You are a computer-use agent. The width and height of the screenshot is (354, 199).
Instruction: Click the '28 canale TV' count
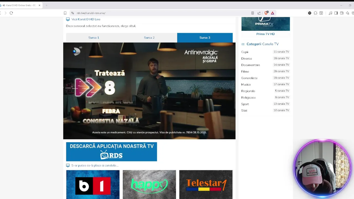[x=281, y=71]
